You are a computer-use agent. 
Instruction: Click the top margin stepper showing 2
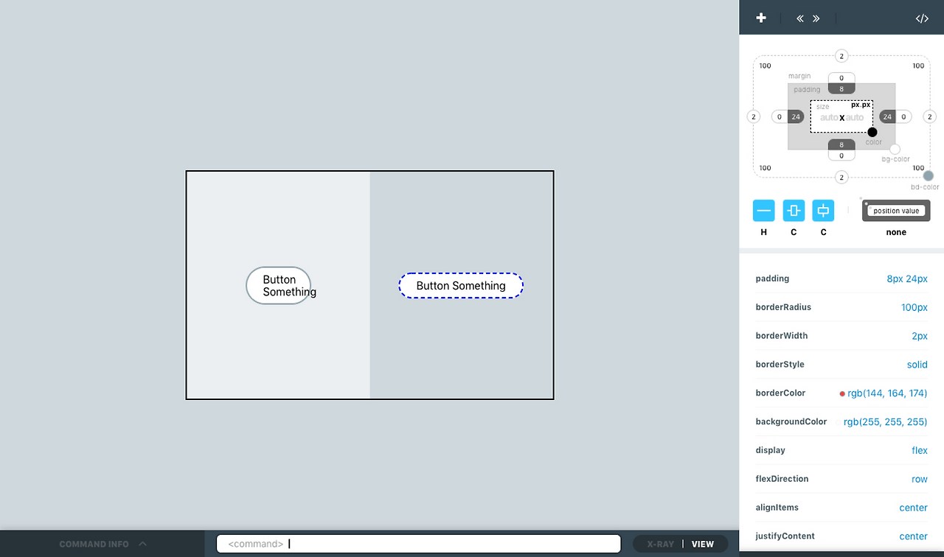pyautogui.click(x=841, y=55)
